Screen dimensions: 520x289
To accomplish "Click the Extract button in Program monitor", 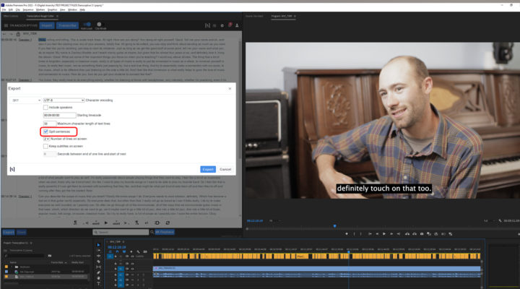I will [x=415, y=234].
